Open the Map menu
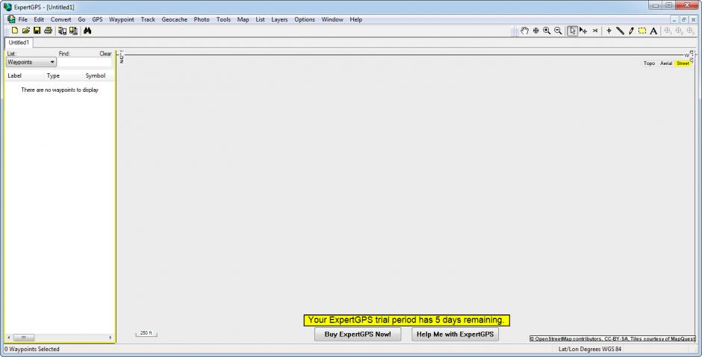The width and height of the screenshot is (702, 357). coord(243,19)
